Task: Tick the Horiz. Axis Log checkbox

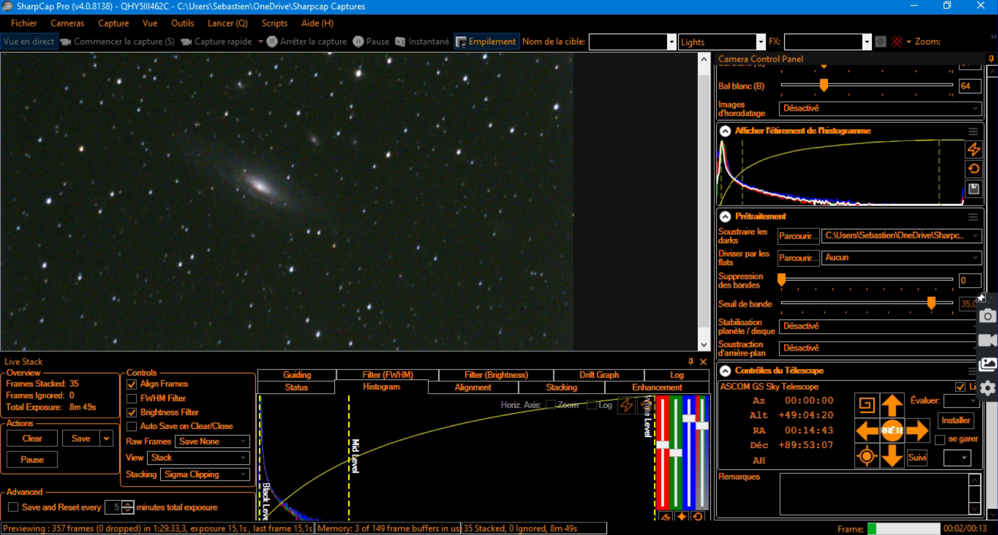Action: tap(592, 405)
